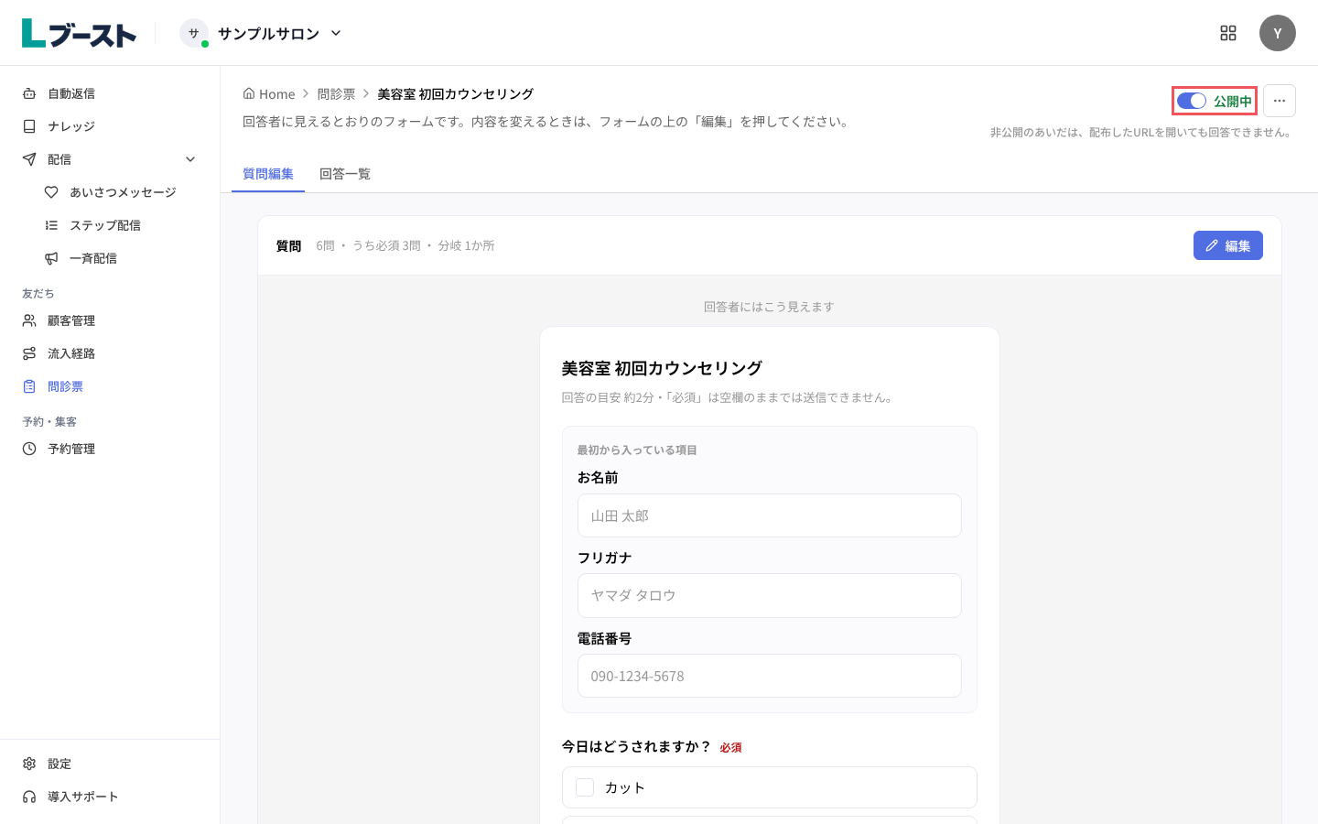Click the 顧客管理 people icon

click(29, 320)
